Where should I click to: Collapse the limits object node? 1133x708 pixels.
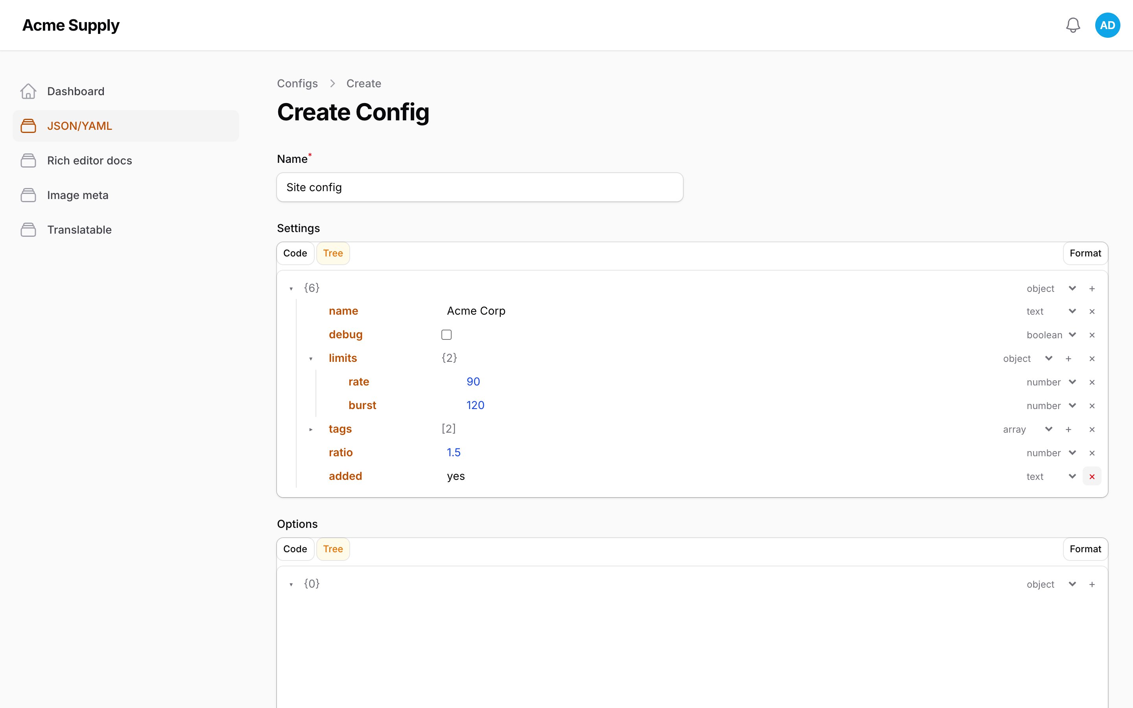(x=311, y=359)
